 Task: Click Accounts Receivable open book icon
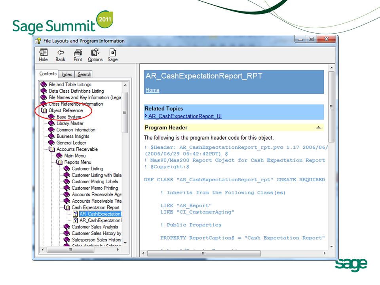point(51,149)
